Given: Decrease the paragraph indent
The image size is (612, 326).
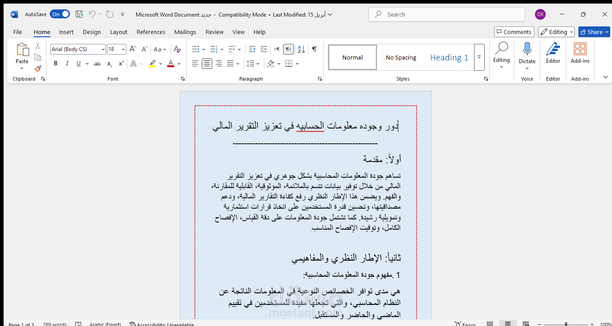Looking at the screenshot, I should 252,49.
